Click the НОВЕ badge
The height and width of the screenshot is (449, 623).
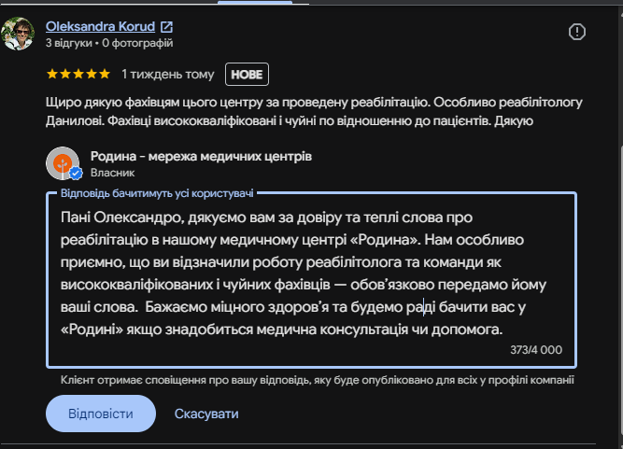pyautogui.click(x=247, y=75)
